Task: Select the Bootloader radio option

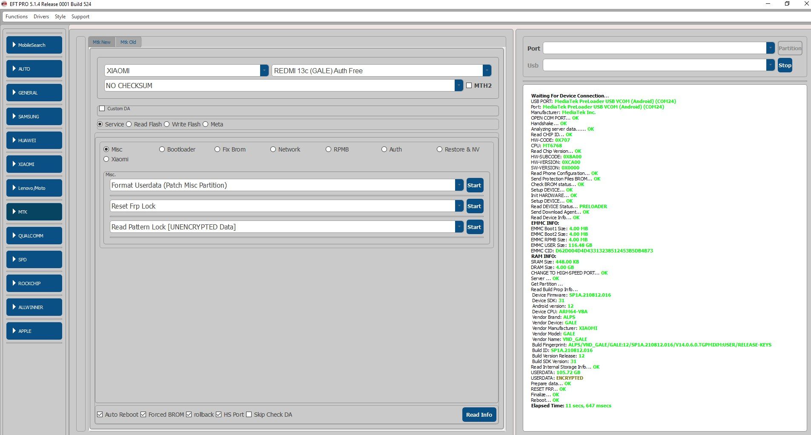Action: click(x=162, y=149)
